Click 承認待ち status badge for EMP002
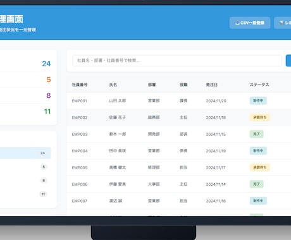This screenshot has width=291, height=240. (260, 117)
